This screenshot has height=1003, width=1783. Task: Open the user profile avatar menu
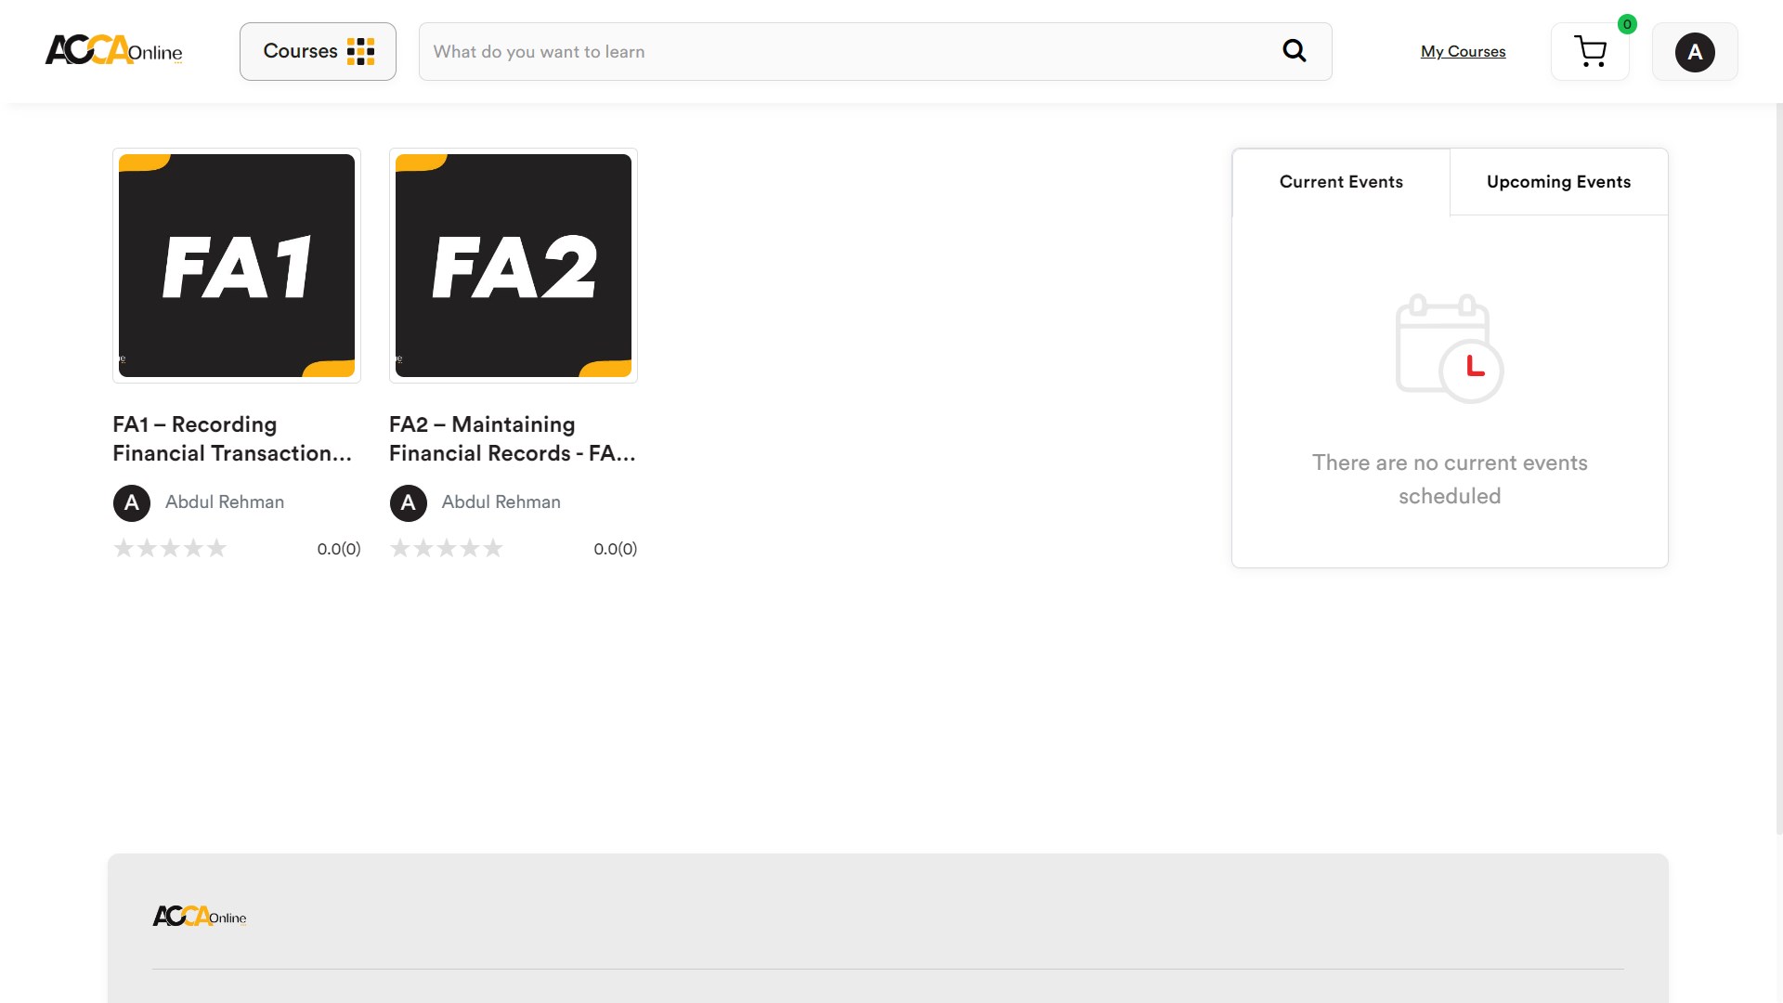[x=1694, y=52]
